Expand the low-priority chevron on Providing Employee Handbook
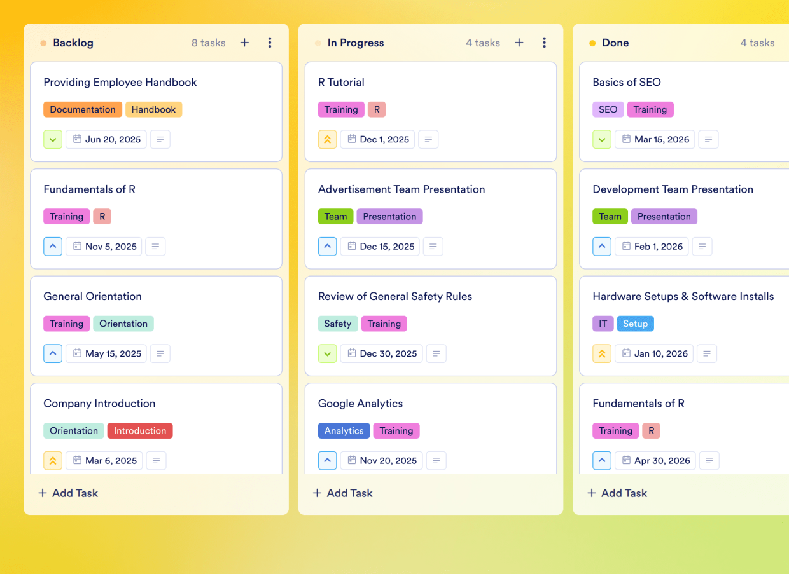Image resolution: width=789 pixels, height=574 pixels. coord(53,139)
